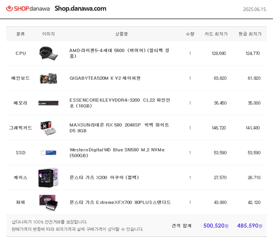The image size is (273, 240).
Task: Select the 그래픽카드 category cell
Action: click(21, 128)
